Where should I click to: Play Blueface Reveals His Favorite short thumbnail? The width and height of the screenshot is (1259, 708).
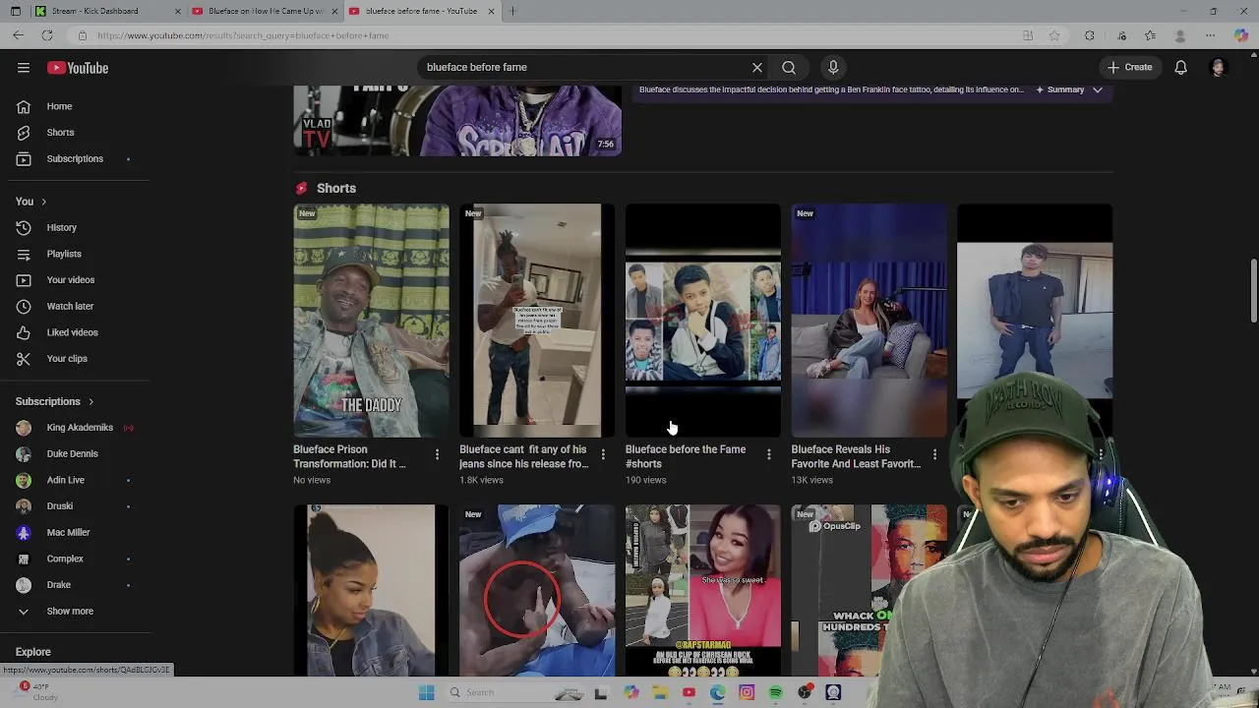869,321
